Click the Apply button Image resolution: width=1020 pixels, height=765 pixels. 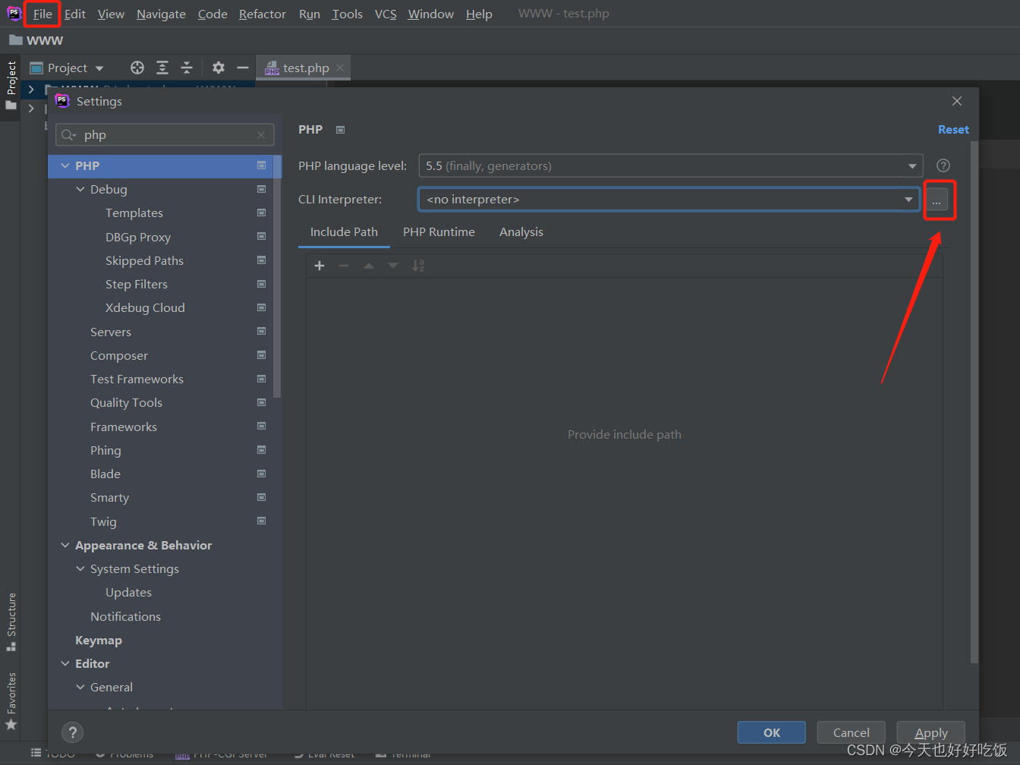(930, 732)
